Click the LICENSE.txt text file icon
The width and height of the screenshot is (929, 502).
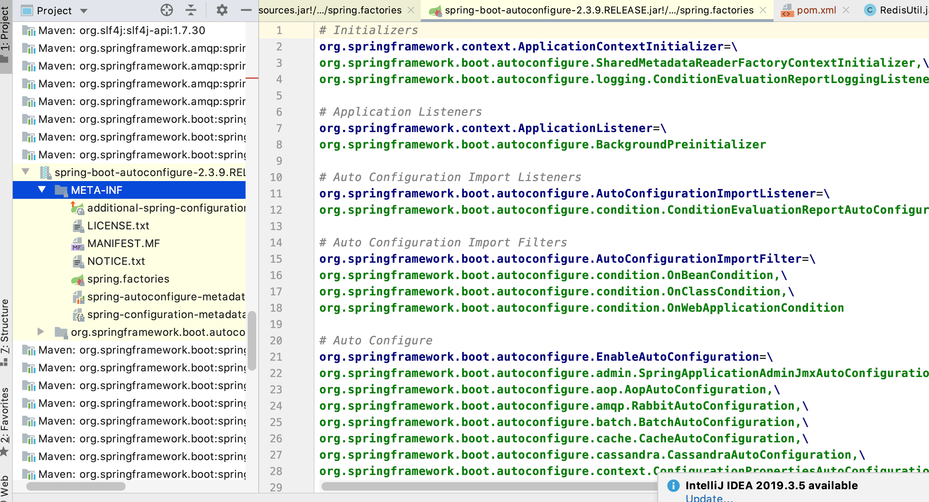point(78,226)
